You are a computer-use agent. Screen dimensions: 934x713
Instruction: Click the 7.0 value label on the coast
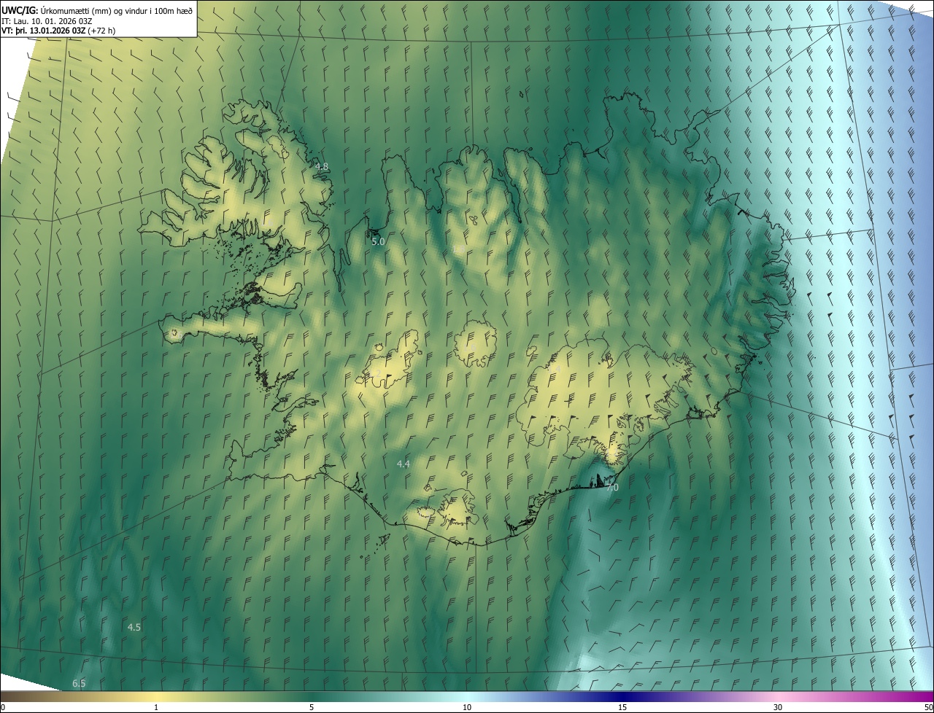coord(612,488)
